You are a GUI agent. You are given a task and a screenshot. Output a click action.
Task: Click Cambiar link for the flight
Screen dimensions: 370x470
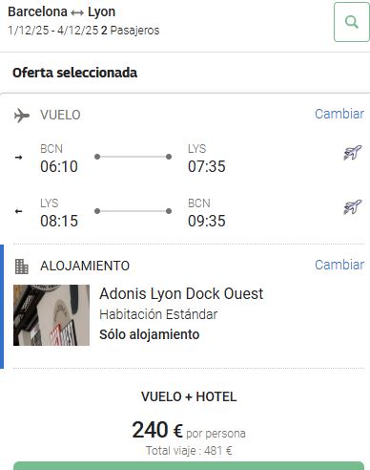point(339,114)
